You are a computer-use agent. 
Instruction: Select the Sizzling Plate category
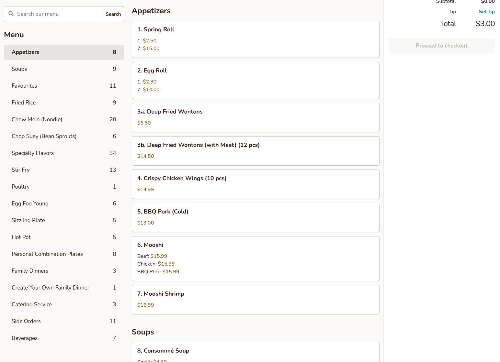pyautogui.click(x=64, y=220)
